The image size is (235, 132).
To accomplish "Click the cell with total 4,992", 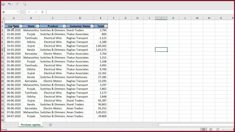I will click(x=101, y=65).
